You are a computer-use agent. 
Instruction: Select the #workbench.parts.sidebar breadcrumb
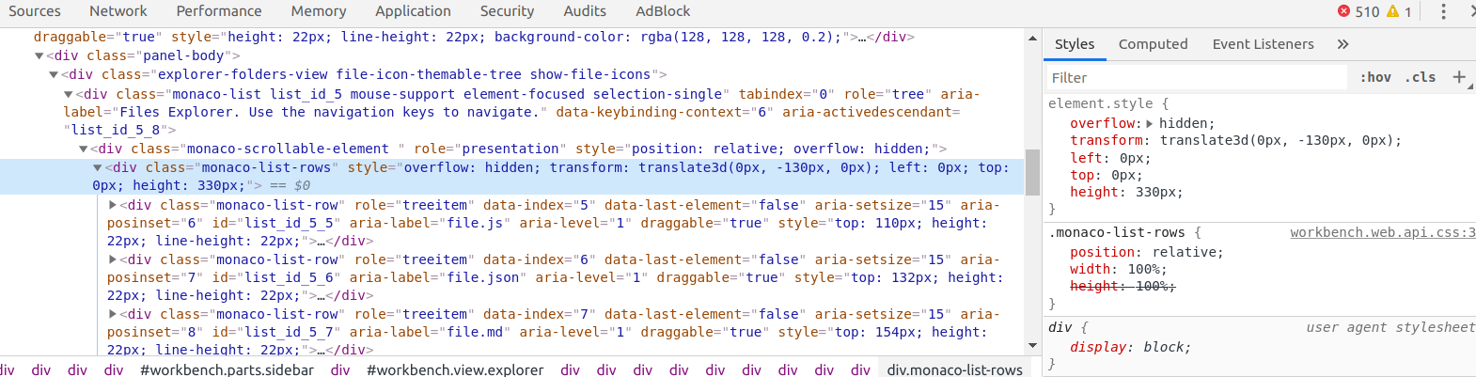pyautogui.click(x=227, y=369)
